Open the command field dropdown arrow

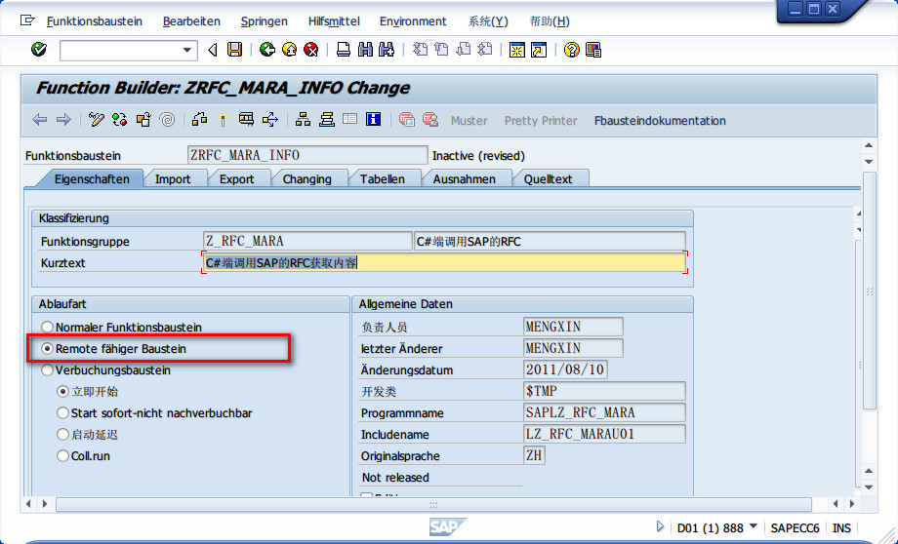tap(186, 51)
